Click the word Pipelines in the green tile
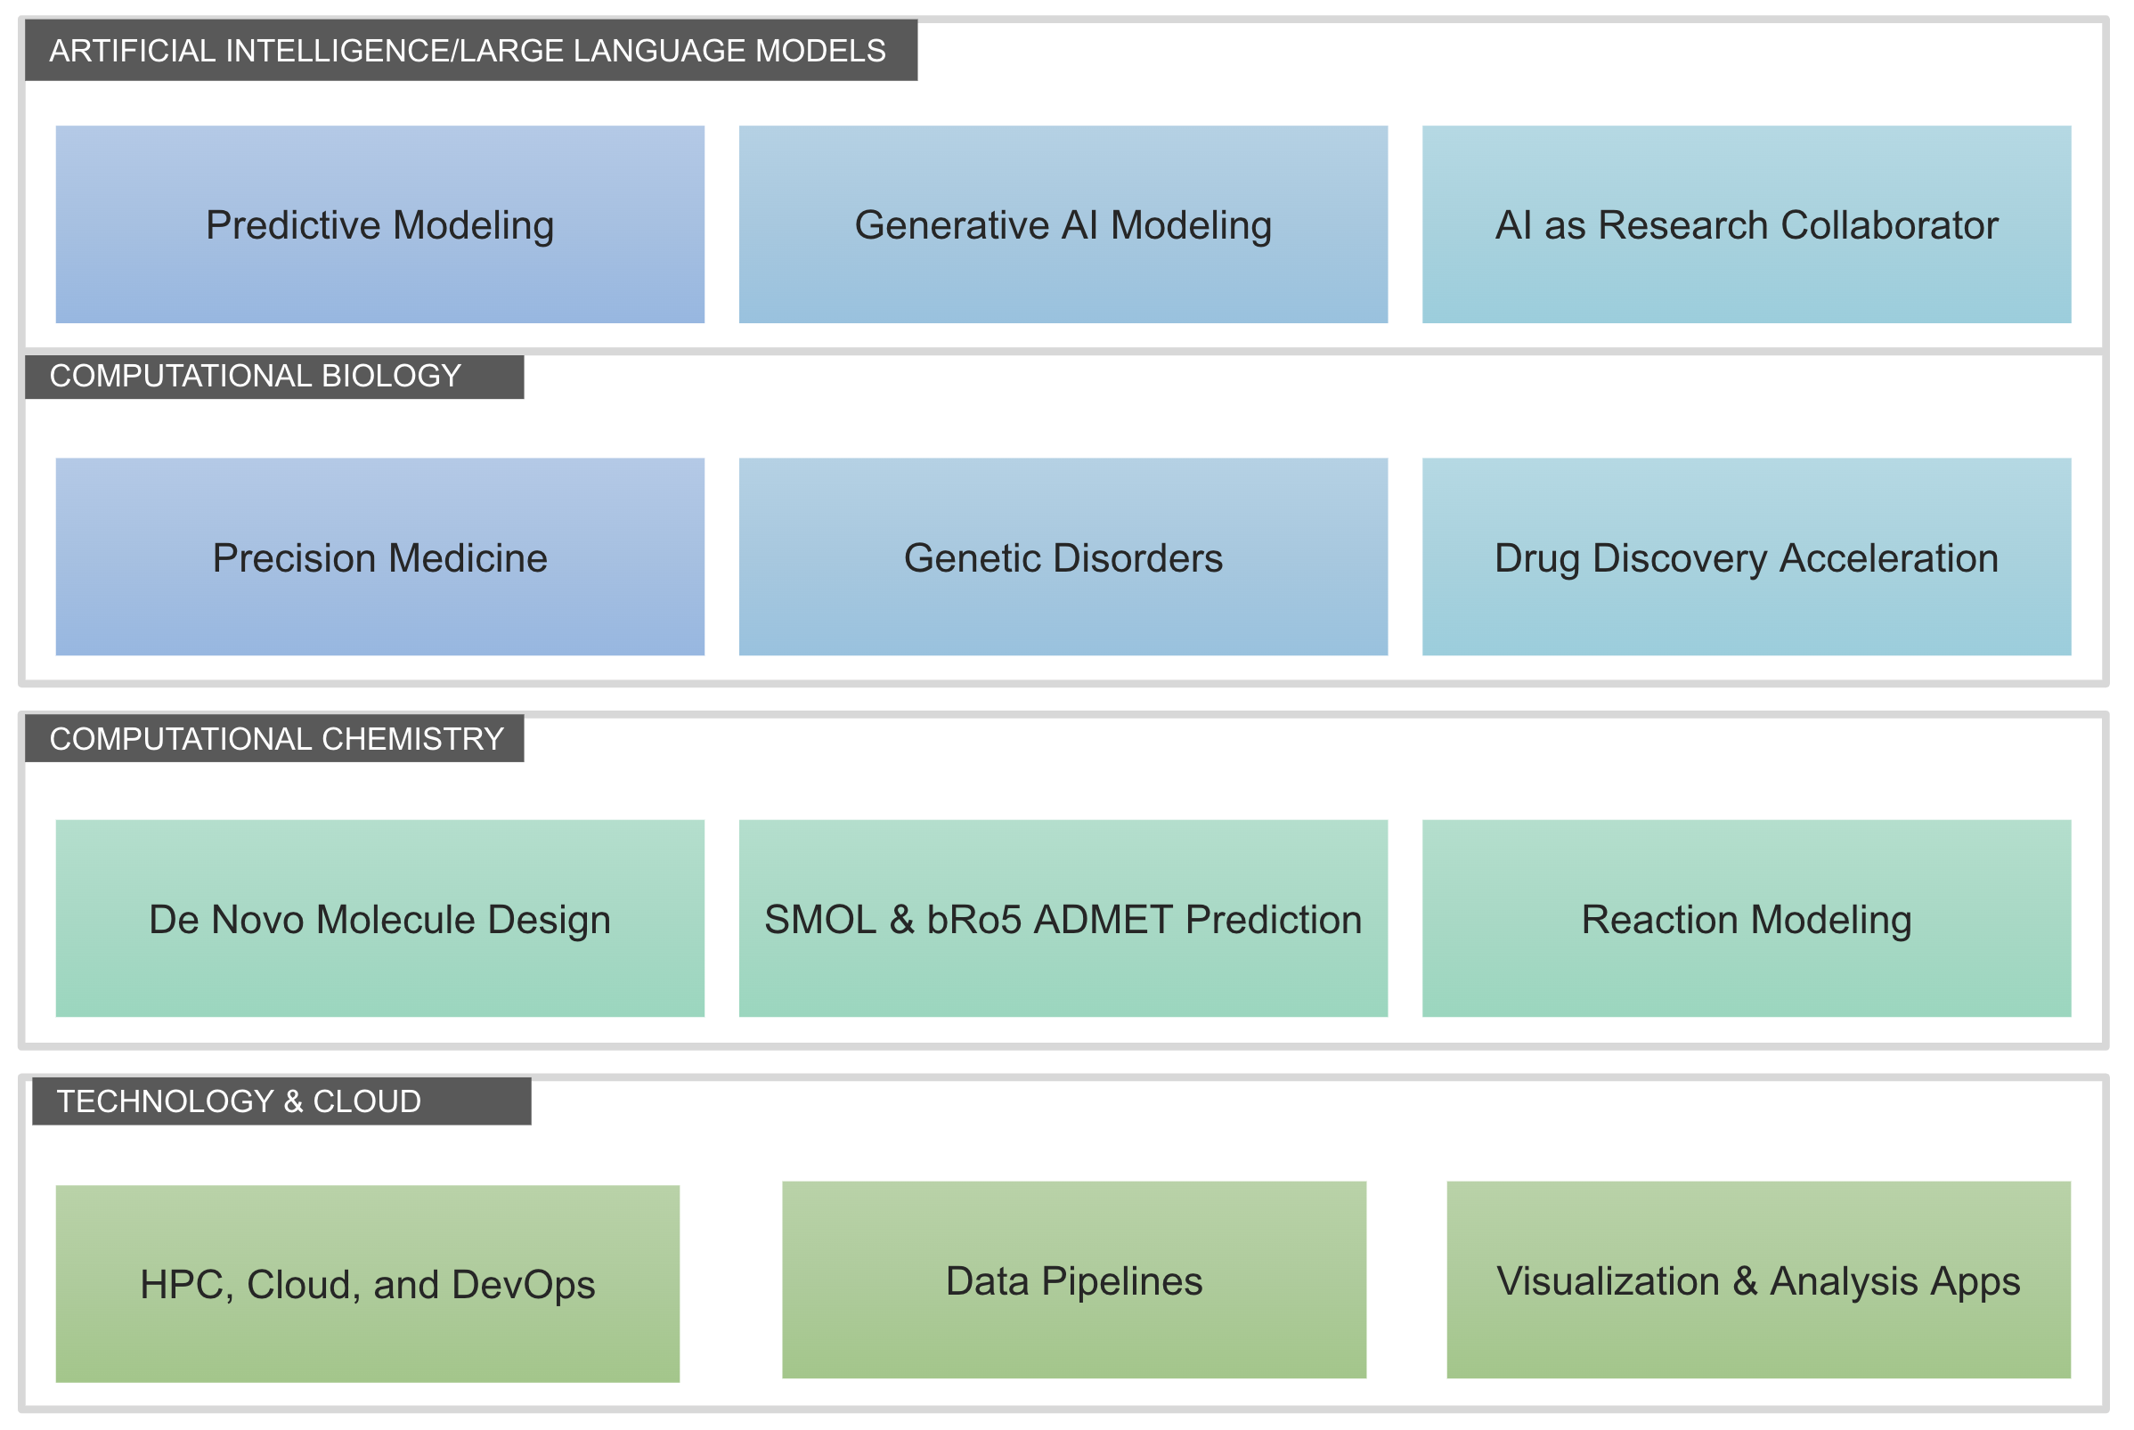The image size is (2134, 1430). click(x=1121, y=1281)
